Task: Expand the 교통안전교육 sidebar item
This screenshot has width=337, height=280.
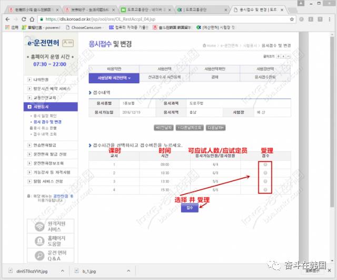Action: coord(51,98)
